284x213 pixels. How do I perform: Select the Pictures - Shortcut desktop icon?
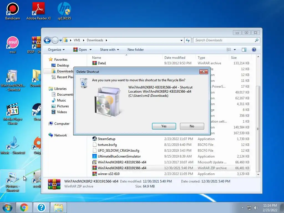point(12,181)
